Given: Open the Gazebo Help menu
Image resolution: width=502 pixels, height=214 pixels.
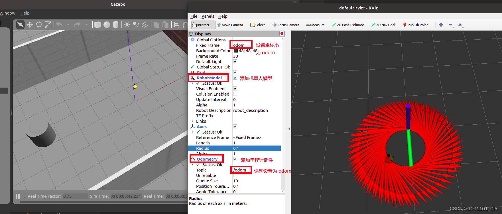Looking at the screenshot, I should tap(25, 13).
